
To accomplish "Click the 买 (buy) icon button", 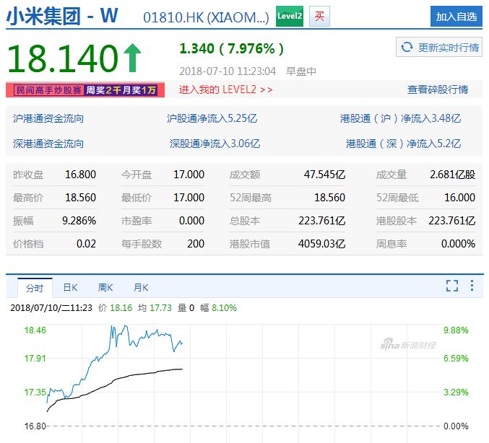I will pyautogui.click(x=319, y=16).
